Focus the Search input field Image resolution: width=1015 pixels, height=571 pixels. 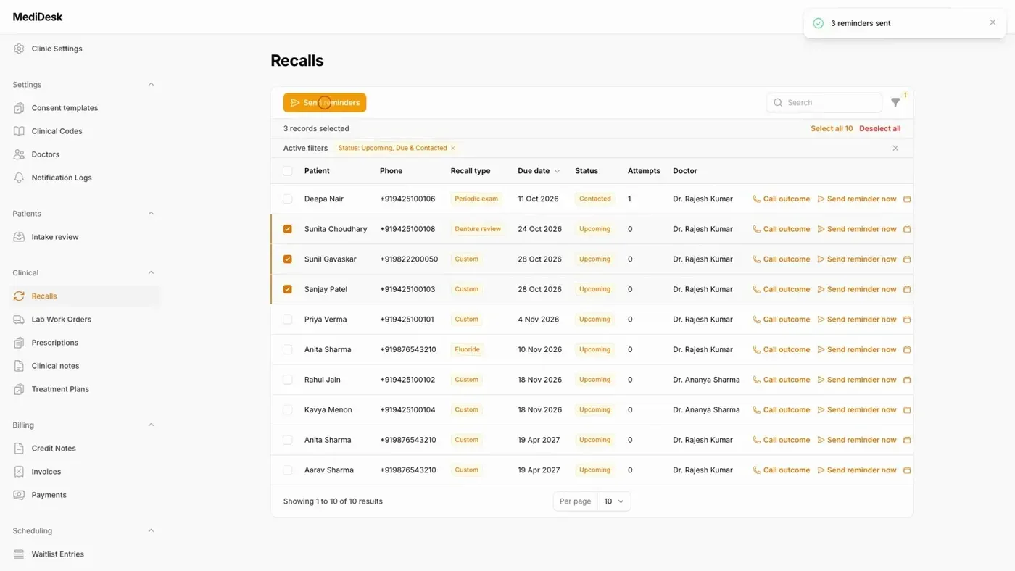tap(824, 103)
